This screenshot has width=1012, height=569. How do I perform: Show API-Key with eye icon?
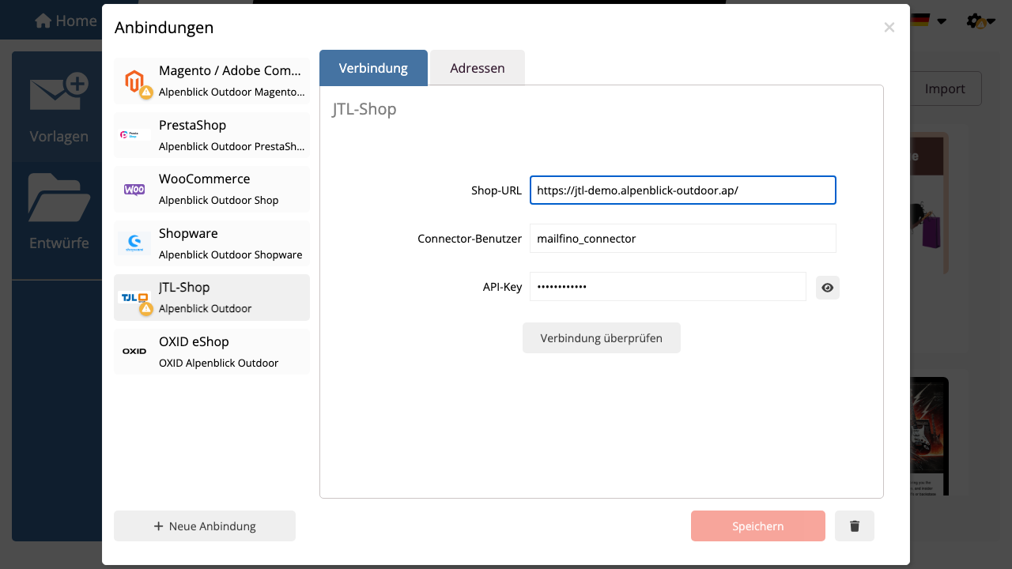point(828,288)
